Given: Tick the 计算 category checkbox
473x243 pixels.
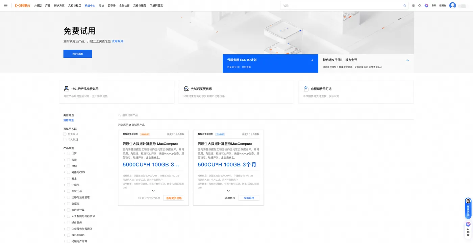Looking at the screenshot, I should pyautogui.click(x=69, y=154).
